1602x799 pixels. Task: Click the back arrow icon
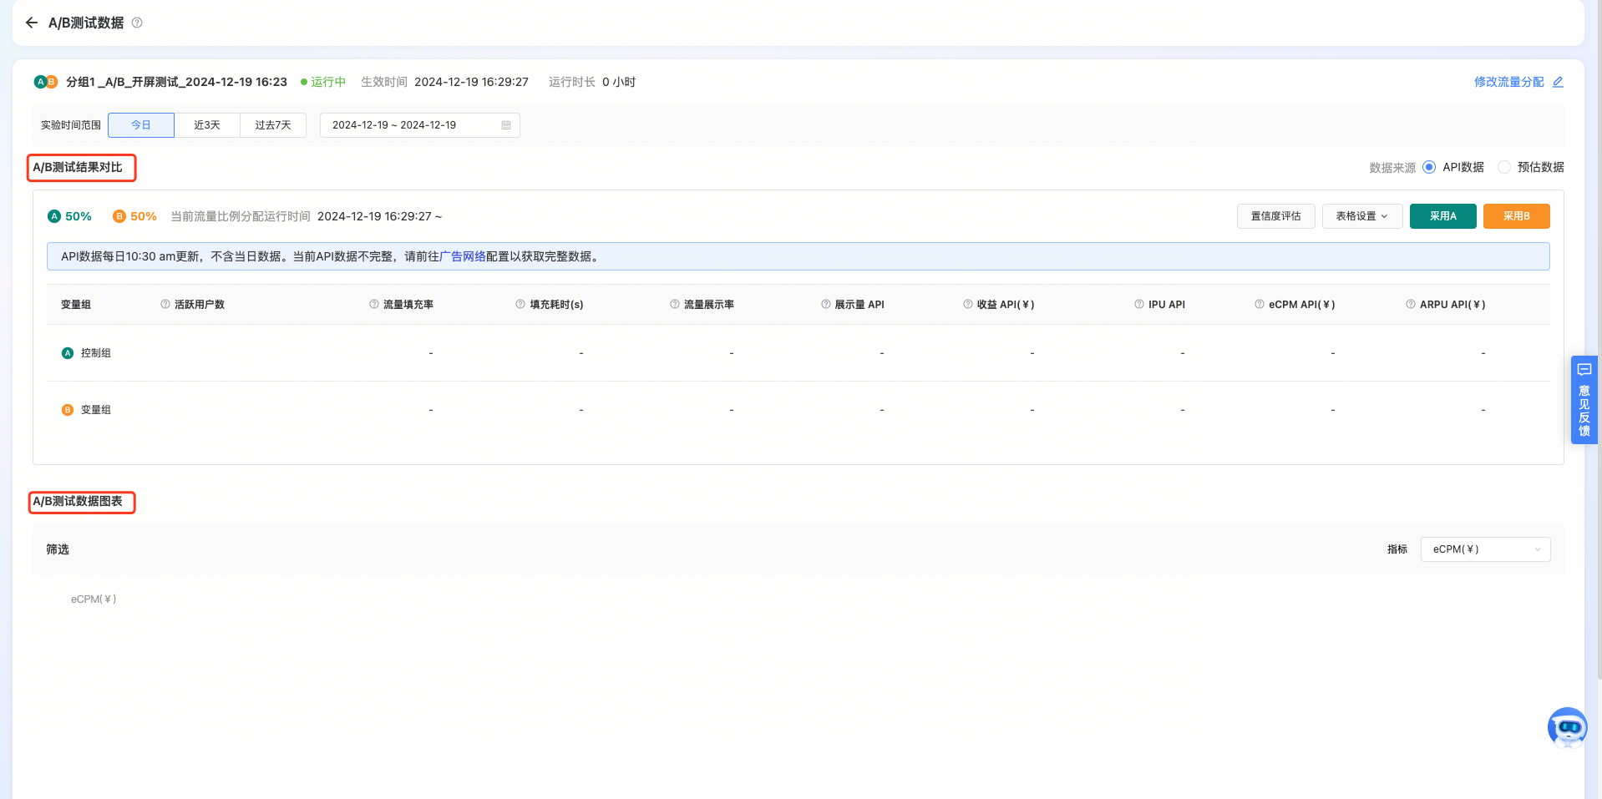[32, 23]
